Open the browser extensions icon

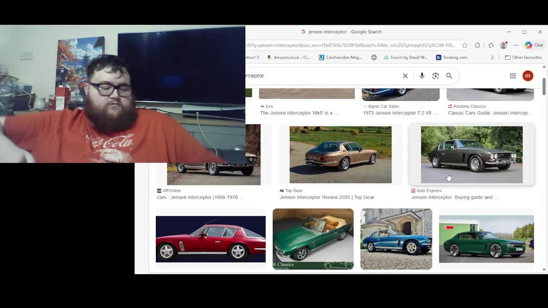tap(477, 45)
